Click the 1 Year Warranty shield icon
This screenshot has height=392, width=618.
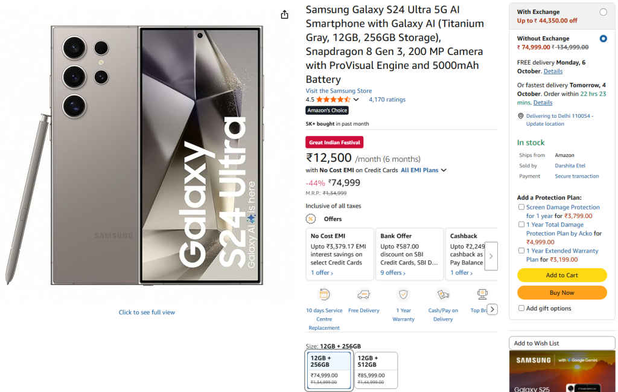click(403, 295)
